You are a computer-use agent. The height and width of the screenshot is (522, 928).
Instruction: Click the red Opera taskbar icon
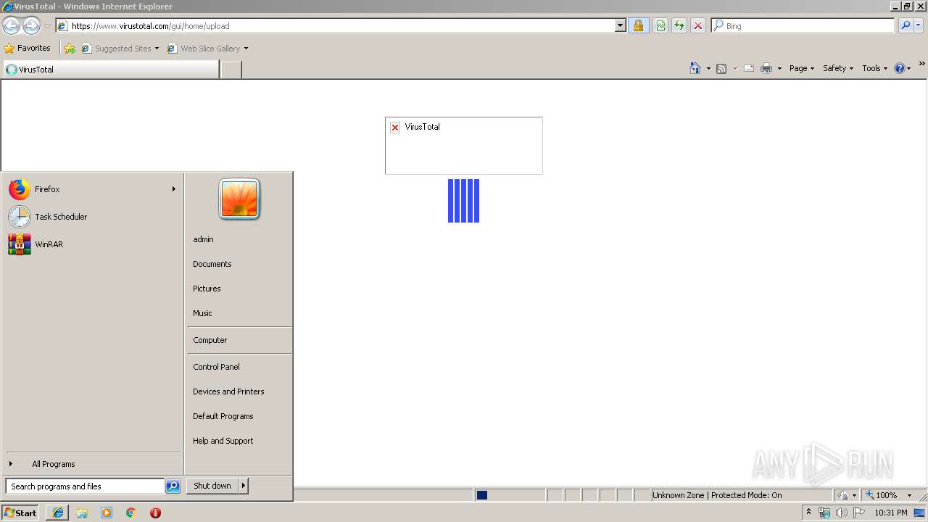pyautogui.click(x=155, y=513)
